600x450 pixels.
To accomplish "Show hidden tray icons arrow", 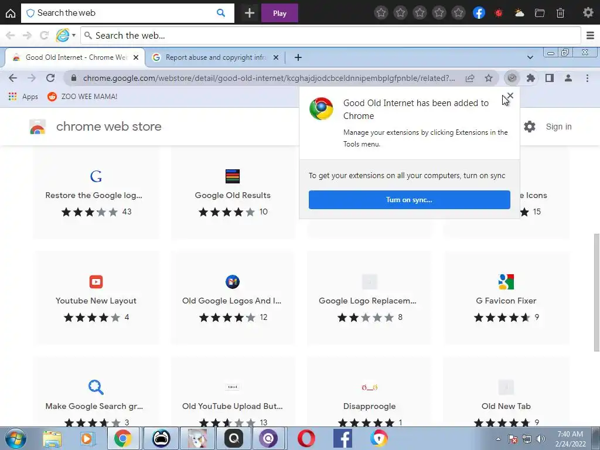I will coord(498,439).
